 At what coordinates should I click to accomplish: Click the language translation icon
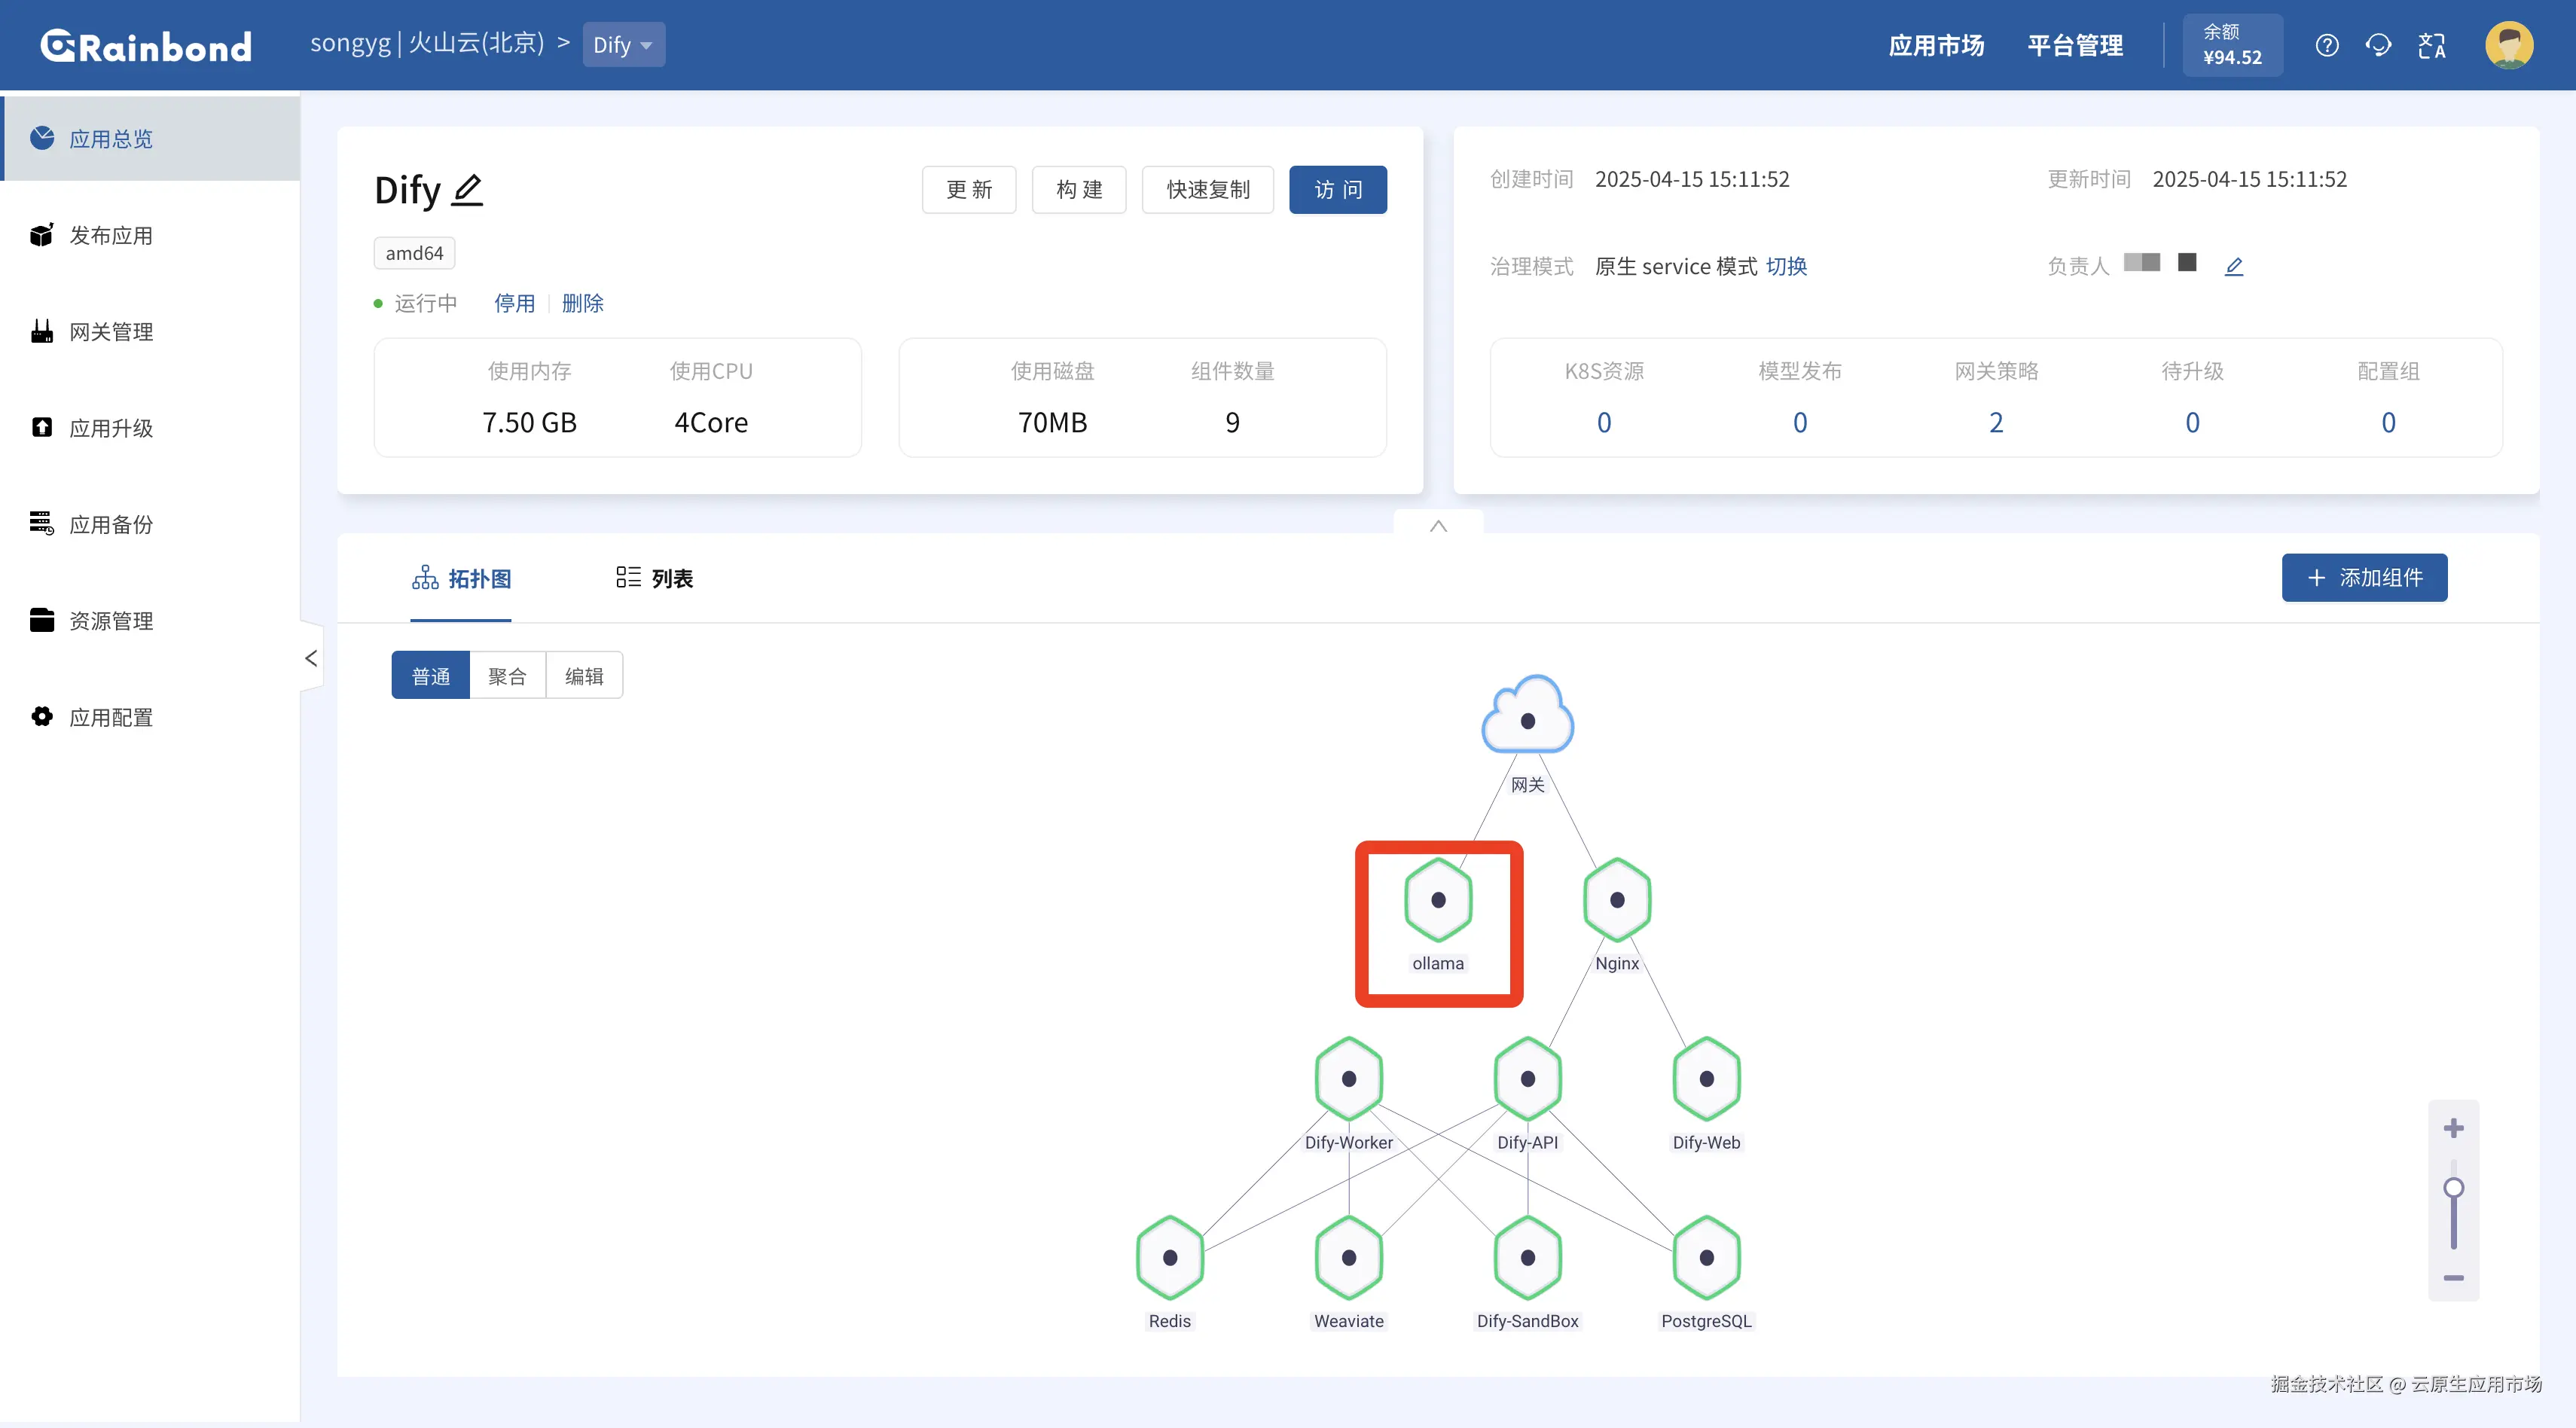click(2431, 46)
